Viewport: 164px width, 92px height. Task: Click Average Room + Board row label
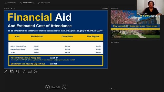pos(18,49)
